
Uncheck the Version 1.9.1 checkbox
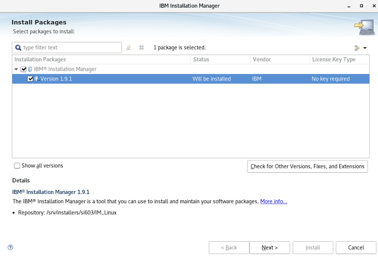point(30,79)
